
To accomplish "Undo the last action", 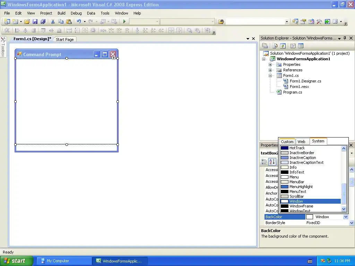I will pyautogui.click(x=79, y=21).
